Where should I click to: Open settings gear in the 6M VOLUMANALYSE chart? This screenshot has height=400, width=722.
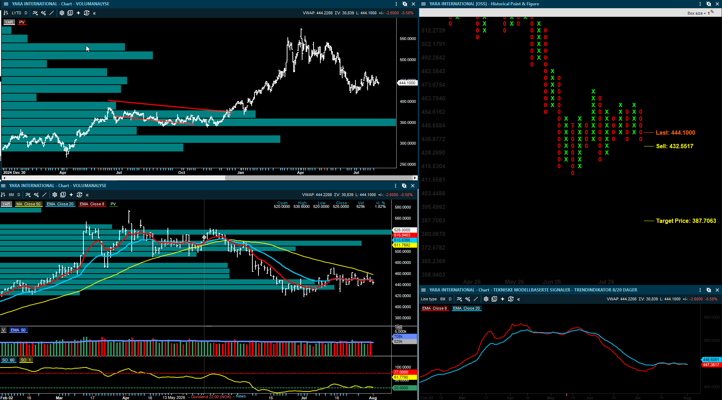[x=55, y=195]
